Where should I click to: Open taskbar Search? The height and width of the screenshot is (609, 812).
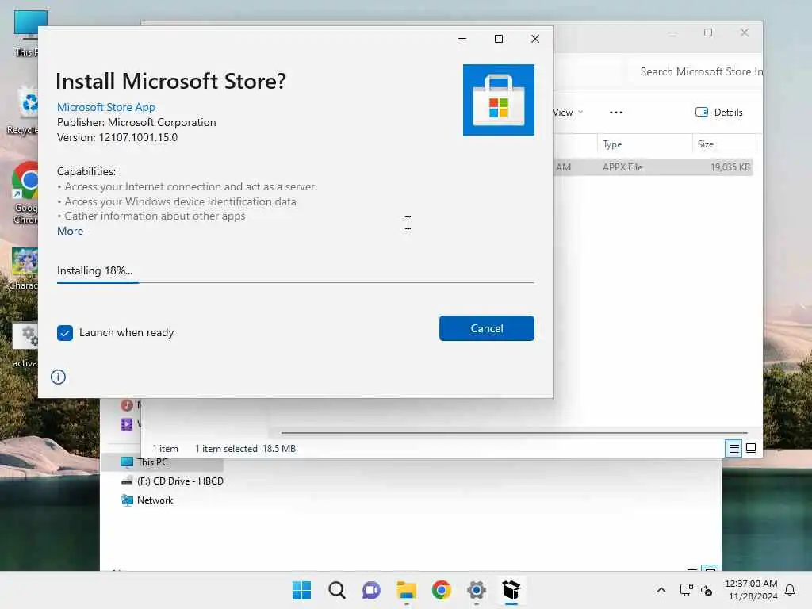click(x=336, y=590)
